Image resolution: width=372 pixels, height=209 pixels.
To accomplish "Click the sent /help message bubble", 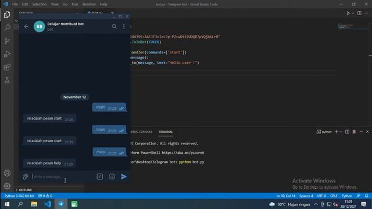I will (x=109, y=152).
